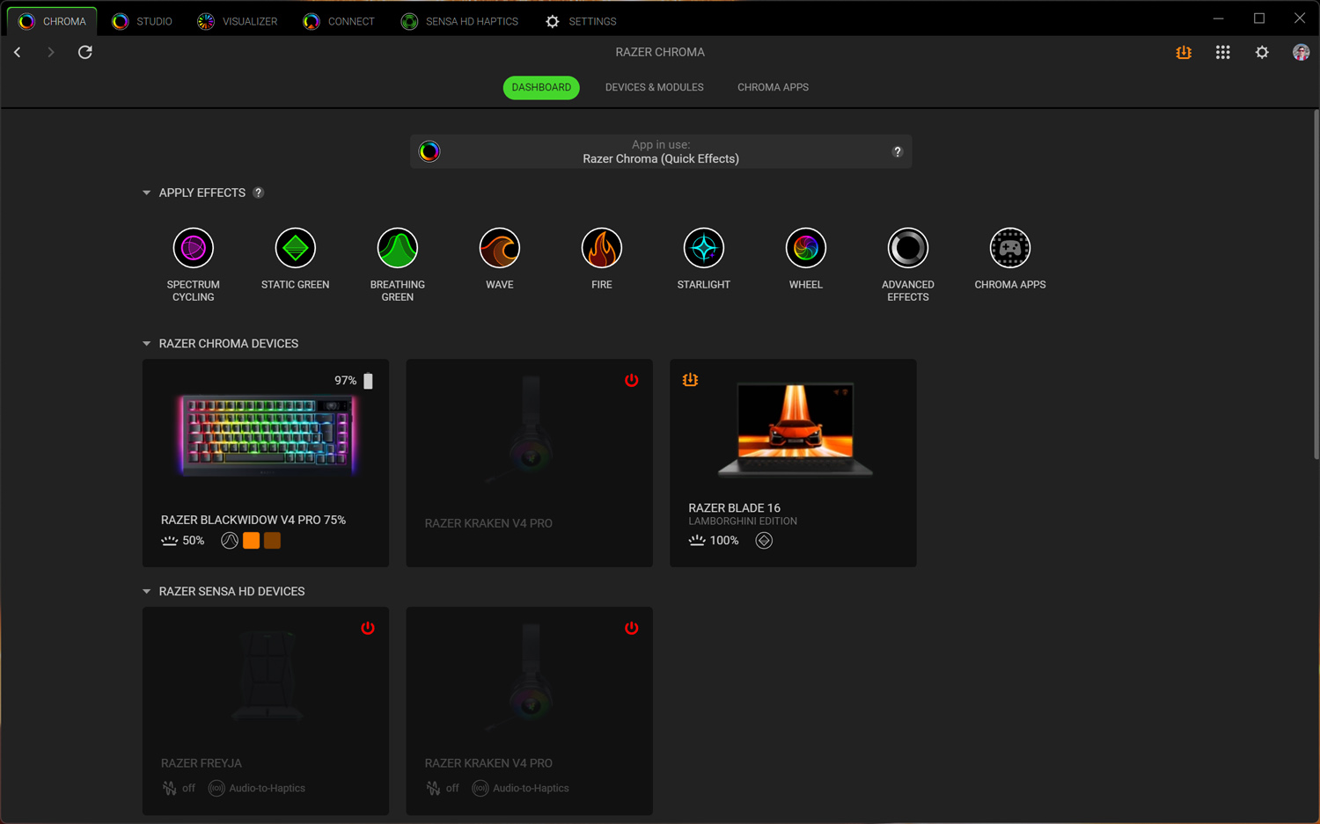This screenshot has height=824, width=1320.
Task: Click the Razer BlackWidow V4 Pro 75% name
Action: (253, 520)
